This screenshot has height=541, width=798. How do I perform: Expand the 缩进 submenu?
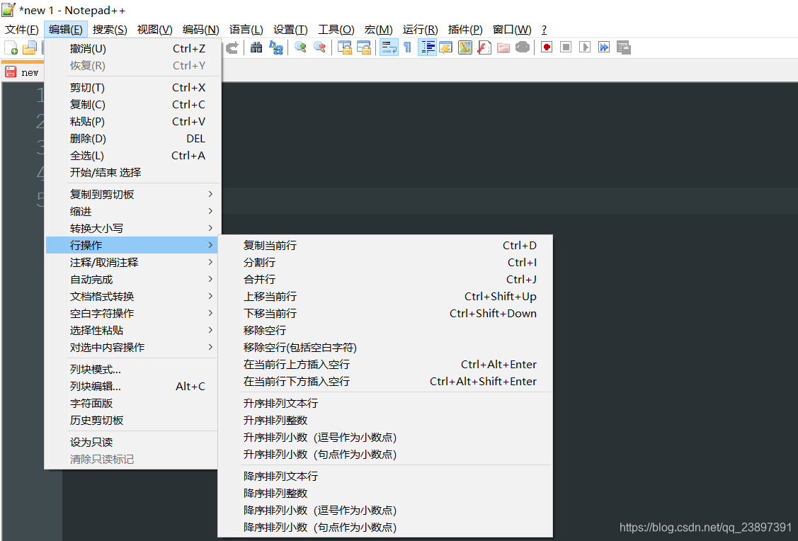[x=132, y=211]
